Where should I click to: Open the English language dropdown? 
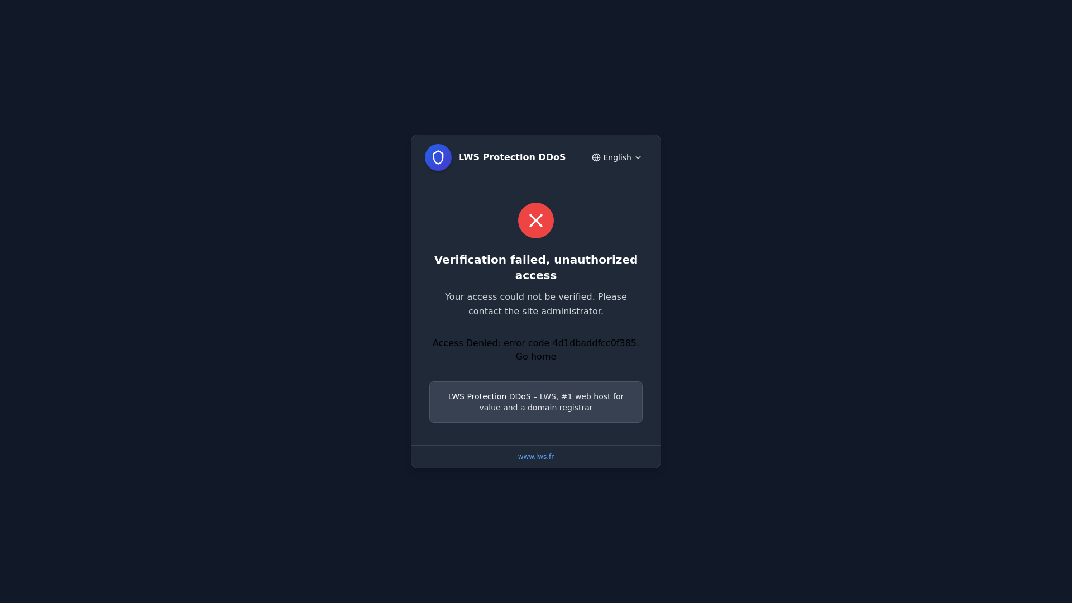[x=617, y=157]
